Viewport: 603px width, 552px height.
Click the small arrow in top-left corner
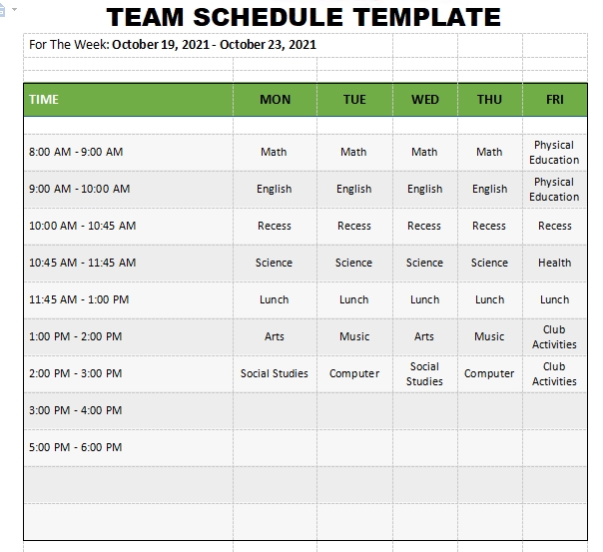click(x=12, y=8)
